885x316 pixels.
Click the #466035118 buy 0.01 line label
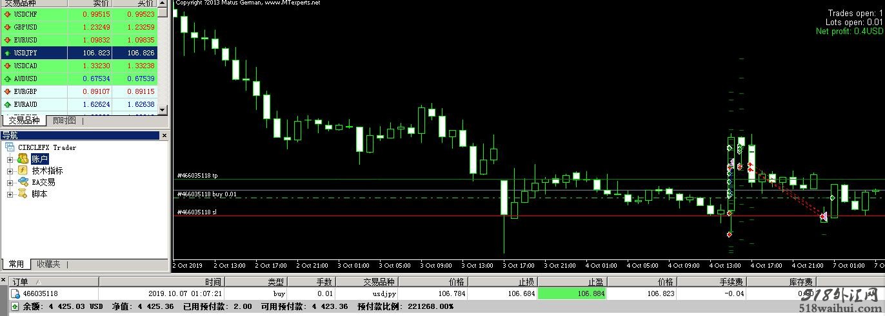coord(207,194)
